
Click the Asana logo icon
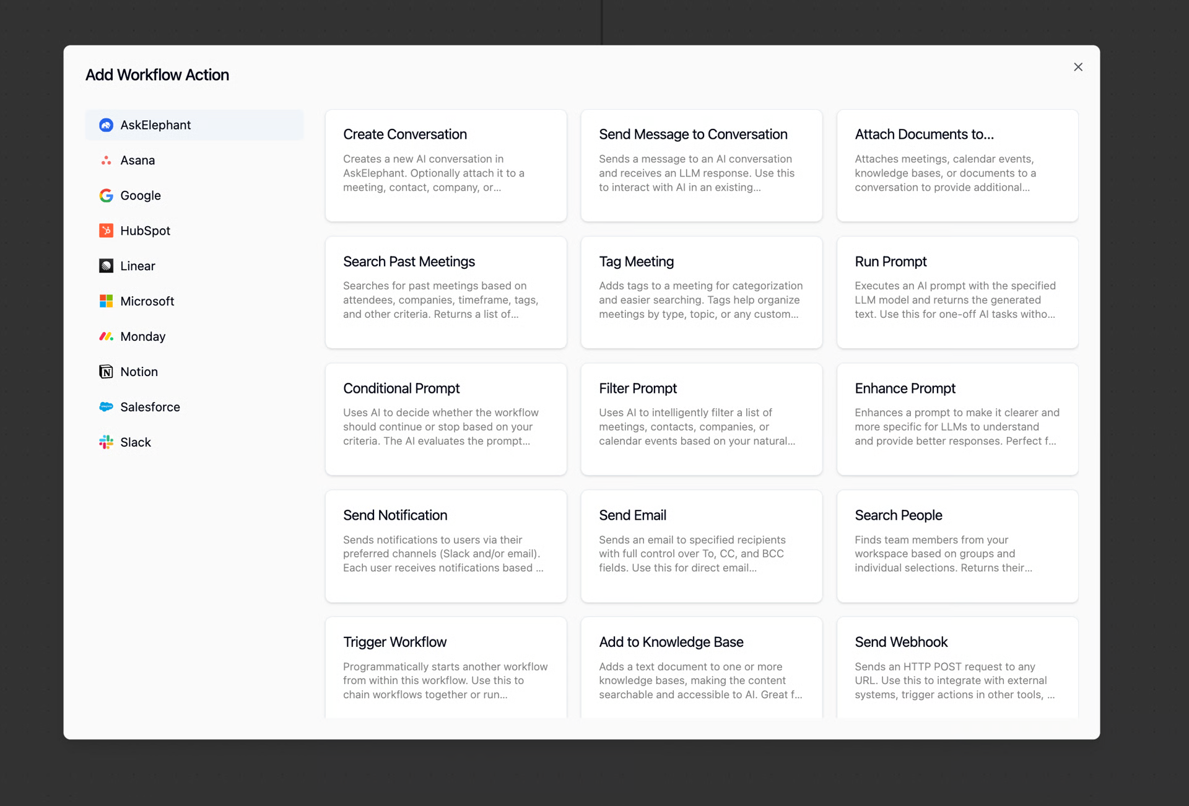[x=106, y=160]
